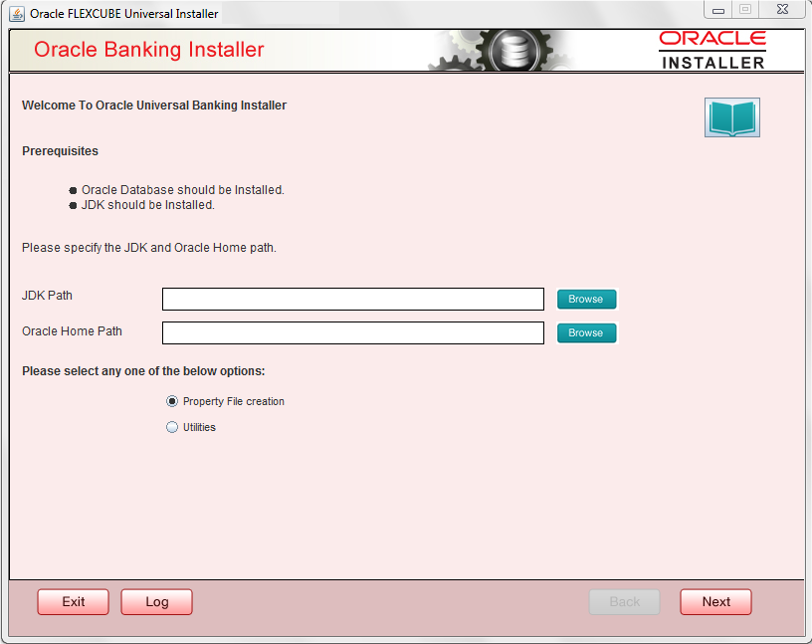This screenshot has width=812, height=644.
Task: Click the Oracle Home Path text field
Action: point(353,332)
